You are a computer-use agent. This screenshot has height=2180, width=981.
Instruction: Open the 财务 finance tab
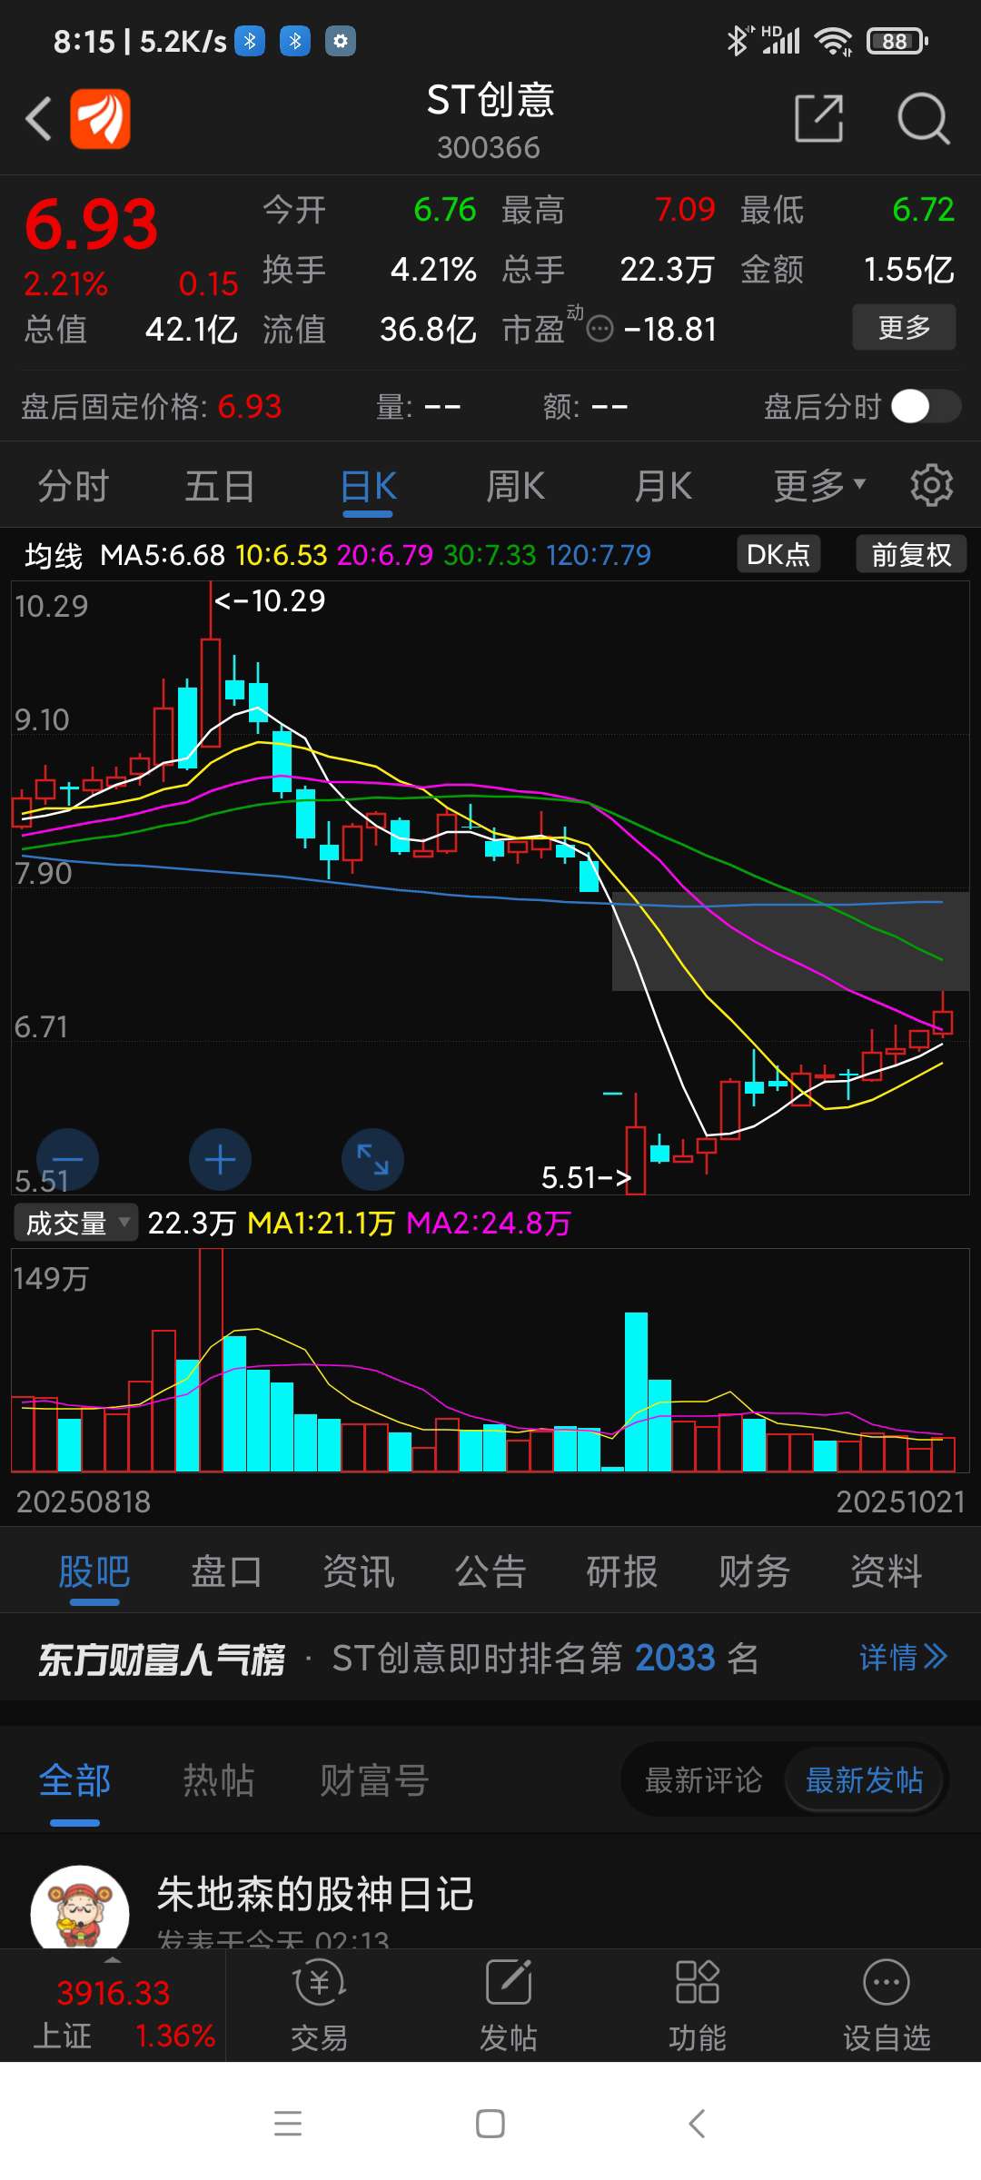754,1571
